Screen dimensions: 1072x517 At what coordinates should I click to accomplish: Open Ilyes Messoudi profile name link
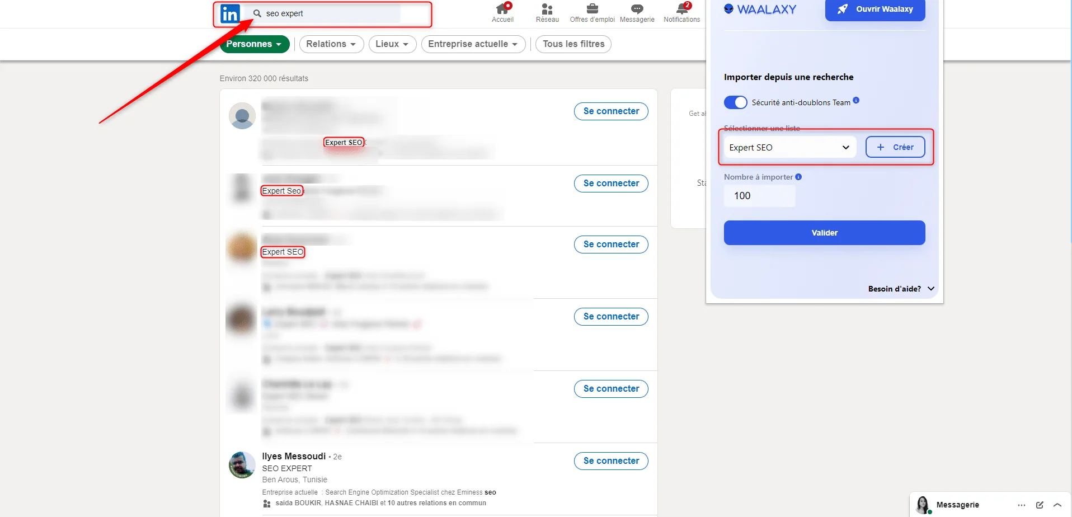pos(294,457)
